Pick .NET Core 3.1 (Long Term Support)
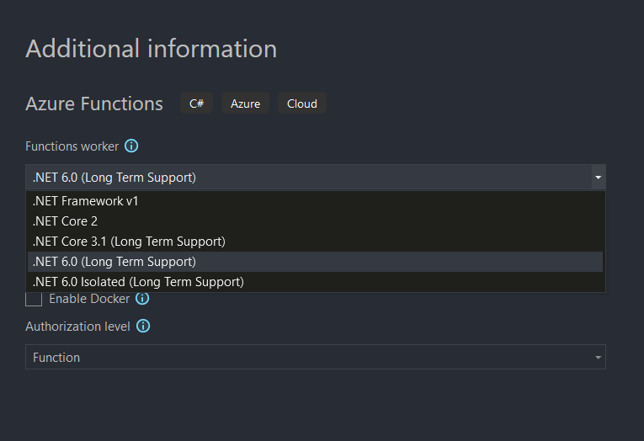 tap(315, 242)
